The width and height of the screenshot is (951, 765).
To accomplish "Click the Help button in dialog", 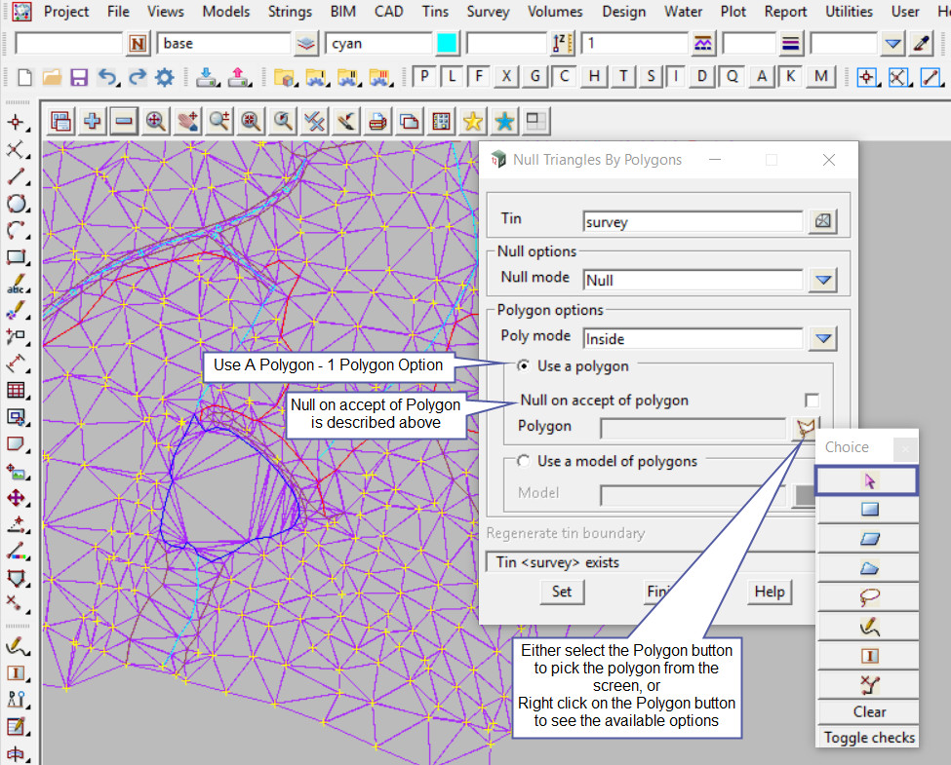I will click(769, 592).
